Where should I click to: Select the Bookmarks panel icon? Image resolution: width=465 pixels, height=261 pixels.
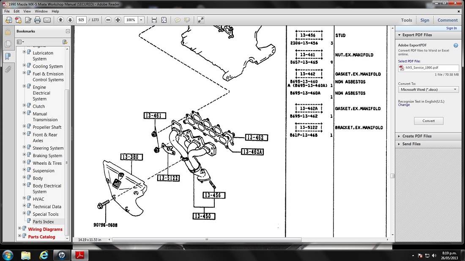pyautogui.click(x=8, y=56)
